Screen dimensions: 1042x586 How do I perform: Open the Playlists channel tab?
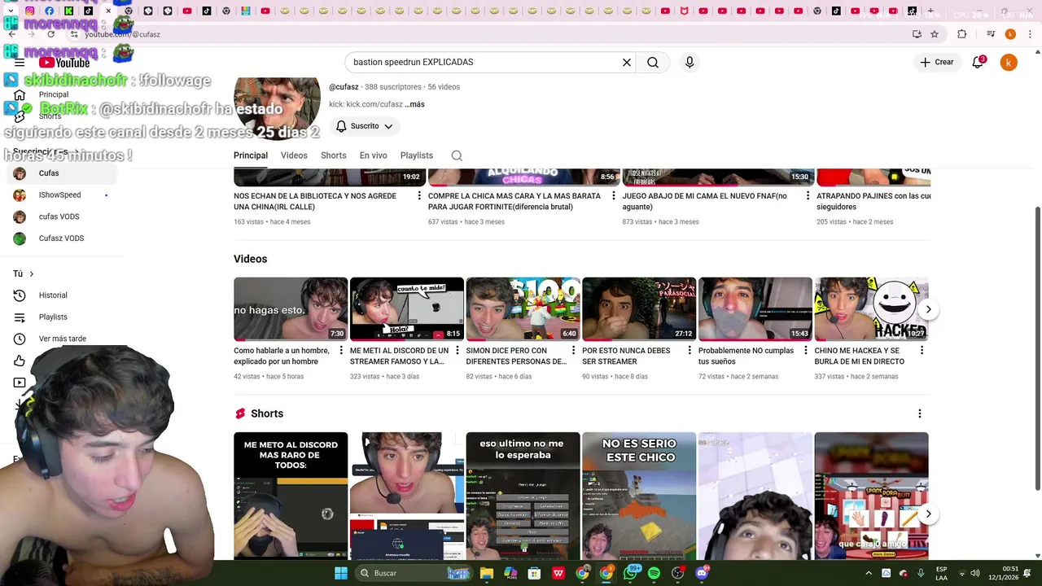[416, 155]
